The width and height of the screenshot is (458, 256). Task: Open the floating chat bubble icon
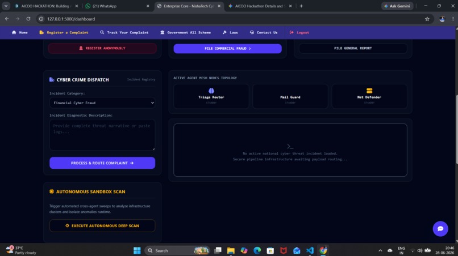[440, 229]
